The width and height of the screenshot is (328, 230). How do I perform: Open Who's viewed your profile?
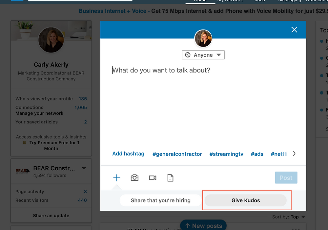51,99
